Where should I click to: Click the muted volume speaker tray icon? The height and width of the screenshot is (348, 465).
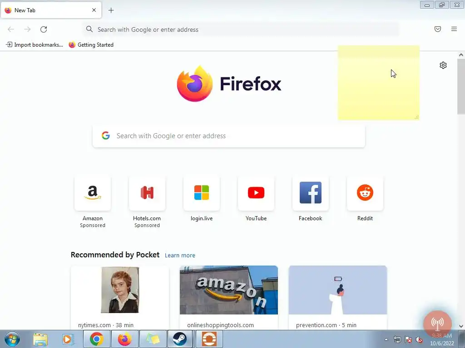[419, 339]
